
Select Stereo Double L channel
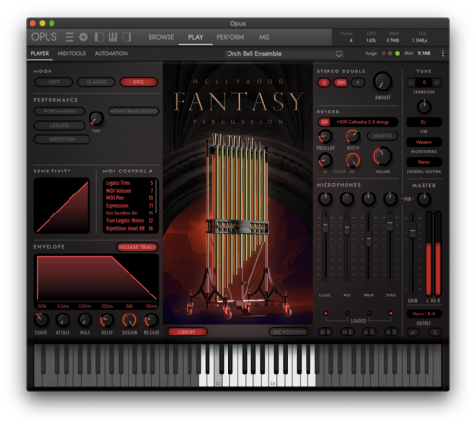324,83
